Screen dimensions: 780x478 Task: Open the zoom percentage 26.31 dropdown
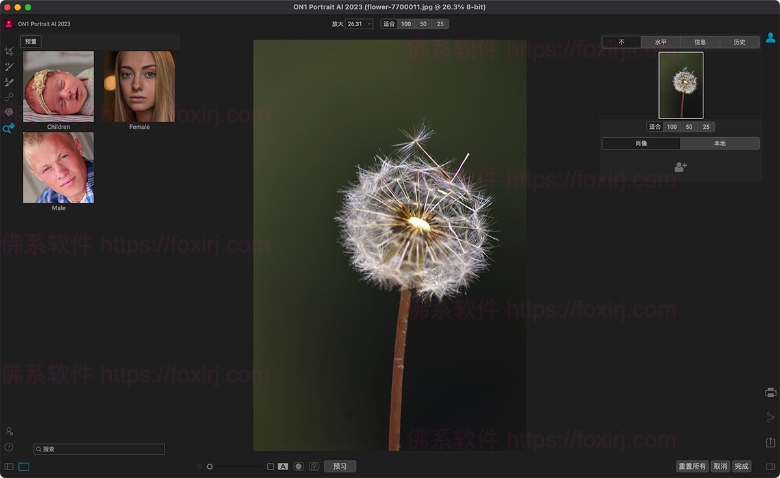359,24
